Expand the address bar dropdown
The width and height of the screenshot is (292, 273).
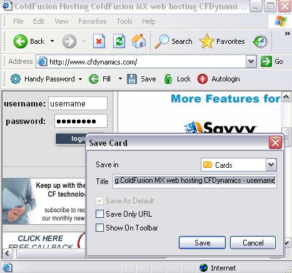[x=251, y=61]
